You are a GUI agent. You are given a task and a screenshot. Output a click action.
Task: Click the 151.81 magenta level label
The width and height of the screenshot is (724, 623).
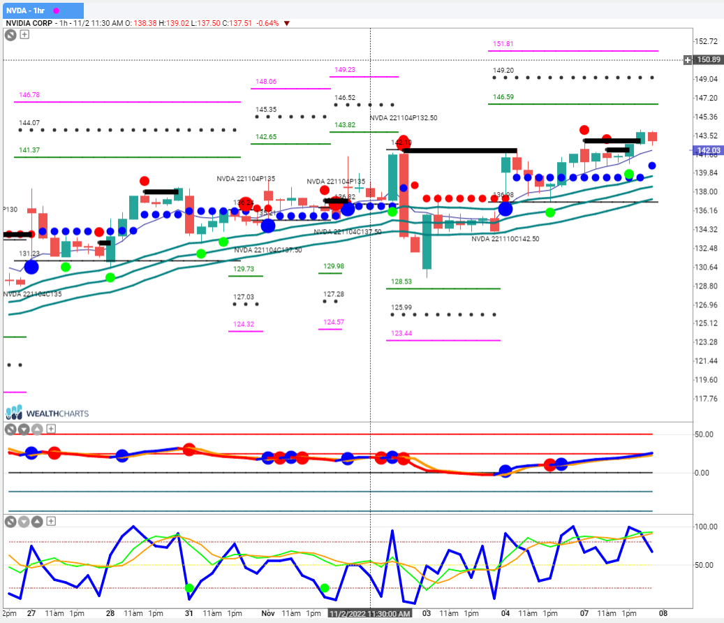pyautogui.click(x=503, y=44)
